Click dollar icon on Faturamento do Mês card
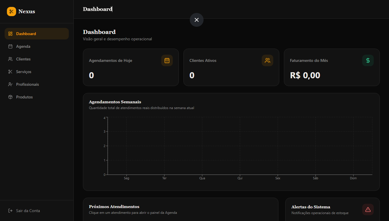The width and height of the screenshot is (389, 221). pyautogui.click(x=368, y=60)
